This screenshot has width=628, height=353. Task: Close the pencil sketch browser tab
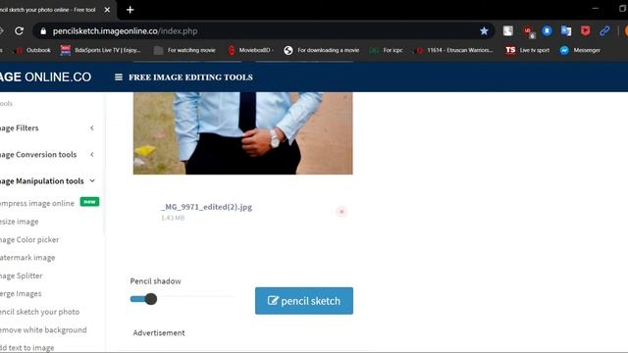107,10
